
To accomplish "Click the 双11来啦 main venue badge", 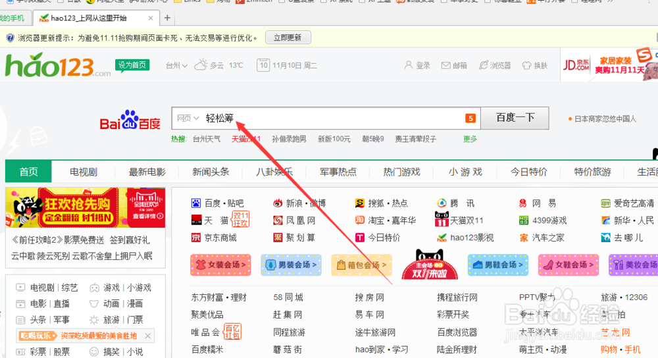I will (430, 265).
